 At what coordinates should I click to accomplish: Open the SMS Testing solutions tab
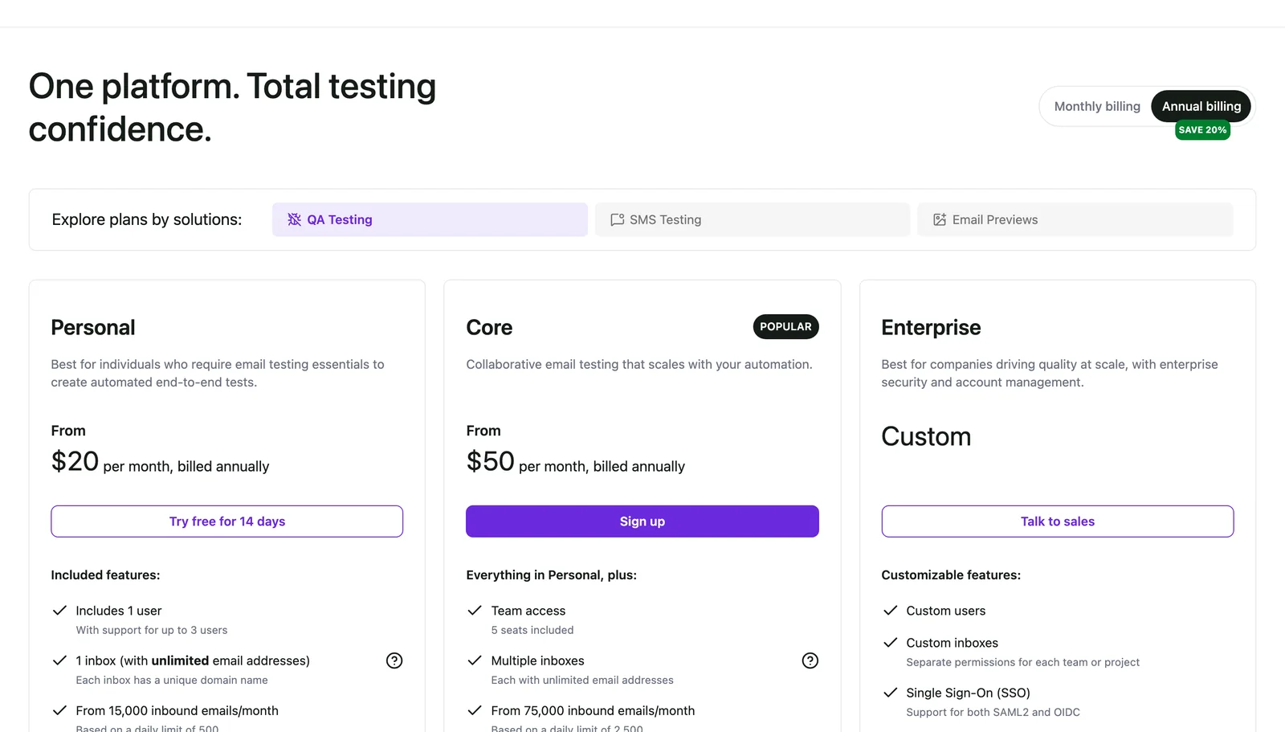click(752, 219)
